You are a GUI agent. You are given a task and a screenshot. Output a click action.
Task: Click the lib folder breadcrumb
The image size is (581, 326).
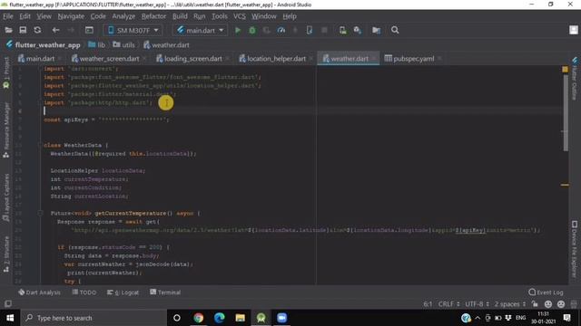click(97, 45)
